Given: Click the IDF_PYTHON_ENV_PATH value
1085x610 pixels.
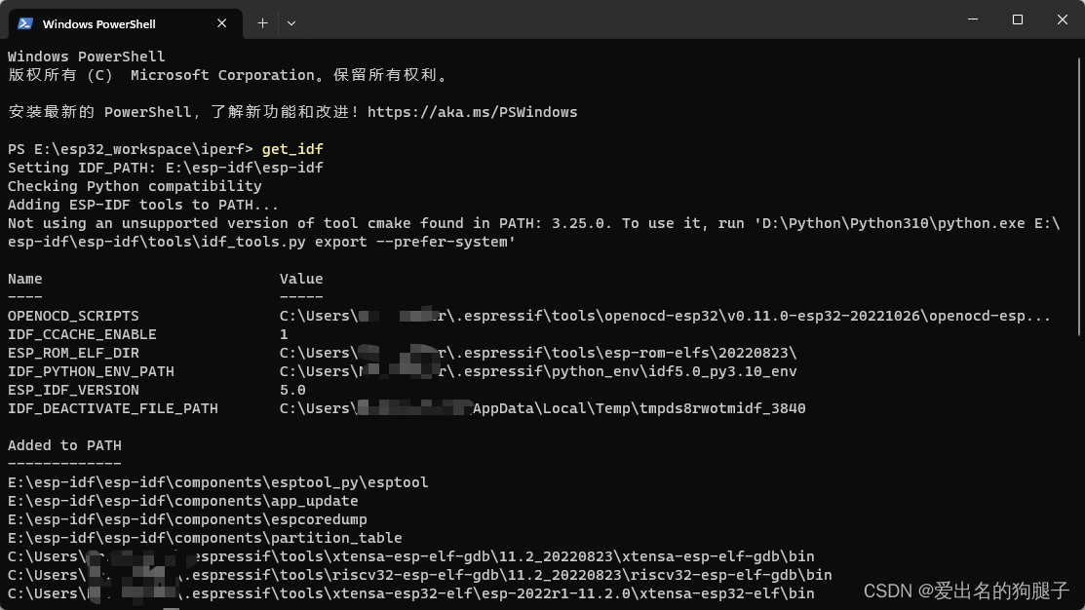Looking at the screenshot, I should click(538, 370).
